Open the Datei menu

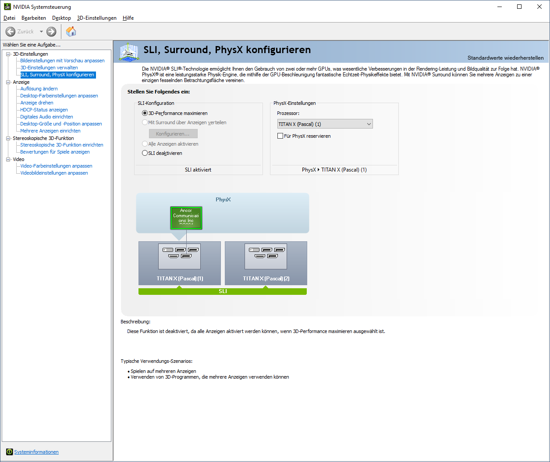9,18
